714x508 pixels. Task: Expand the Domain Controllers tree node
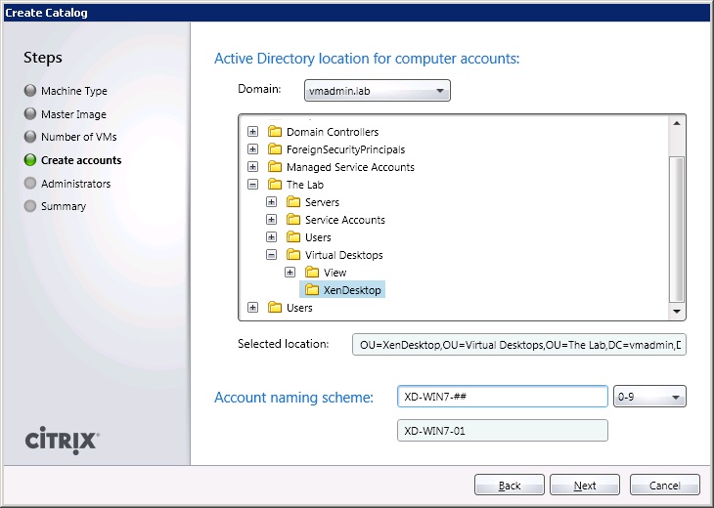pos(253,132)
